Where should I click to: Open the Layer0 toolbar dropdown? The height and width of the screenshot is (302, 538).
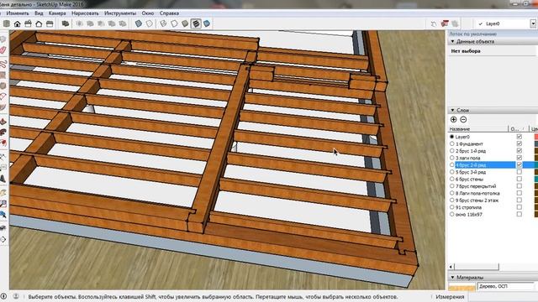coord(533,23)
